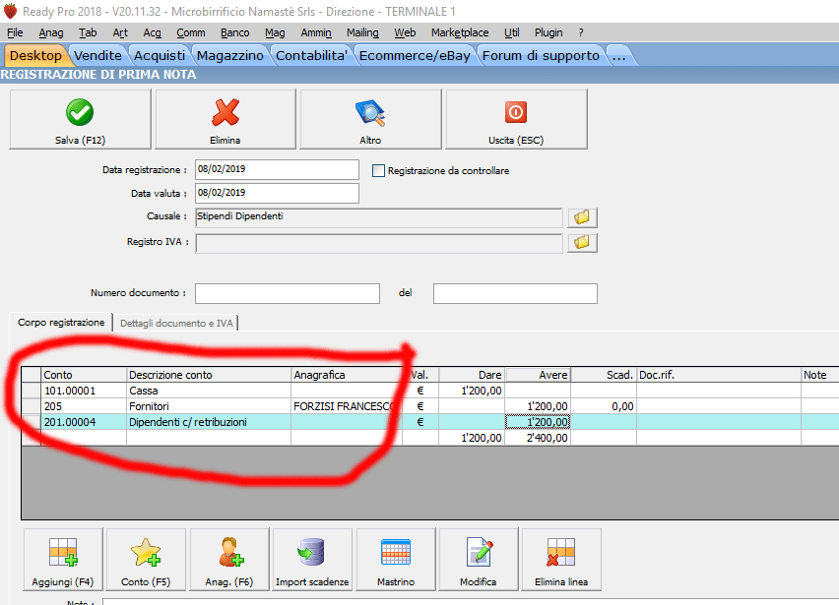Click the Numero documento field
This screenshot has width=839, height=605.
[288, 293]
